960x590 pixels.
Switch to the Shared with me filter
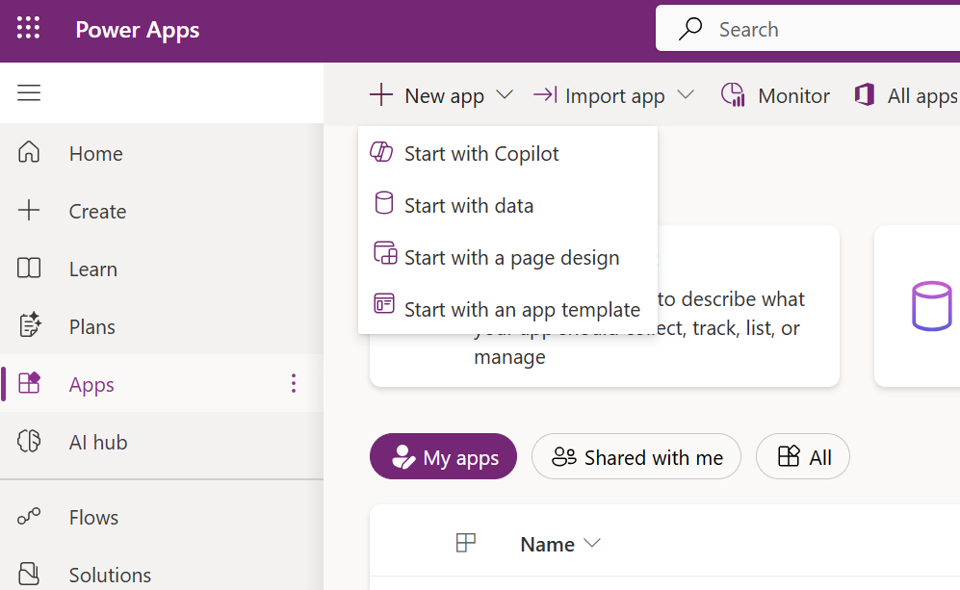pos(636,456)
